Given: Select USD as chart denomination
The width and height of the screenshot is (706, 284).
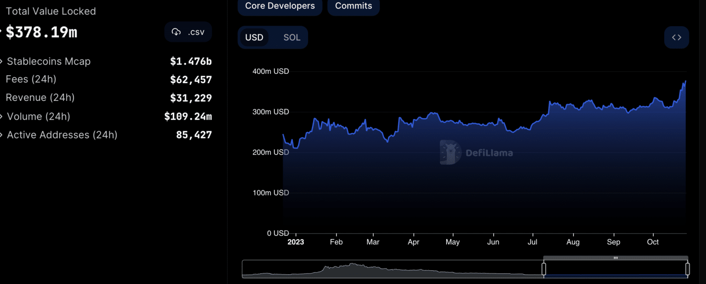Looking at the screenshot, I should [x=254, y=38].
